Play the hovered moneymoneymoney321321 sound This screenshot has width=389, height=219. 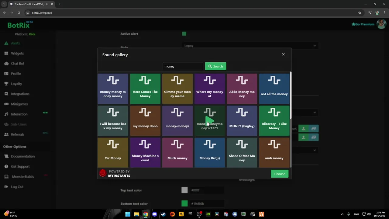209,121
